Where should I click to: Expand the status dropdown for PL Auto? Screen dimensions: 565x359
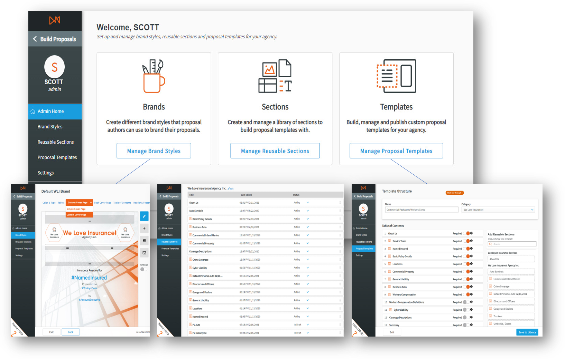[x=307, y=324]
